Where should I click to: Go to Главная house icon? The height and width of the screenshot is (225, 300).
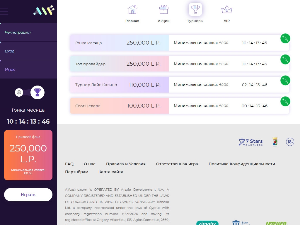coord(132,10)
